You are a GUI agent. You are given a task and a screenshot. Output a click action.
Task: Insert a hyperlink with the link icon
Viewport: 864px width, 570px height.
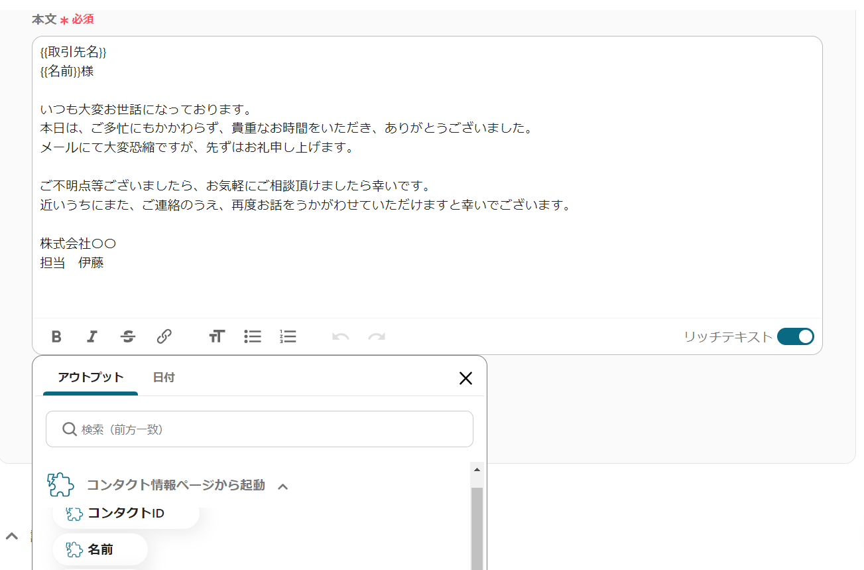pos(164,336)
